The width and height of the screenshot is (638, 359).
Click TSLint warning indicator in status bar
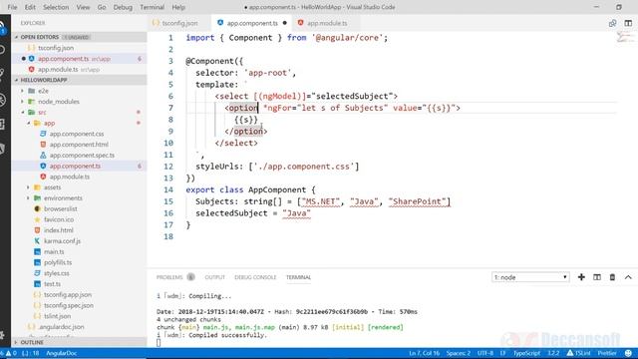pyautogui.click(x=578, y=353)
